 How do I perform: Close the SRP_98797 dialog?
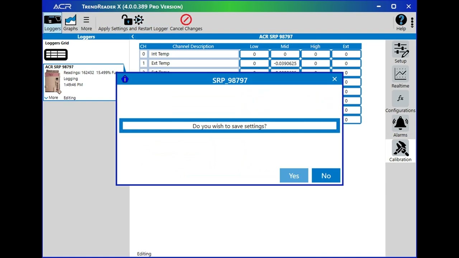click(335, 79)
